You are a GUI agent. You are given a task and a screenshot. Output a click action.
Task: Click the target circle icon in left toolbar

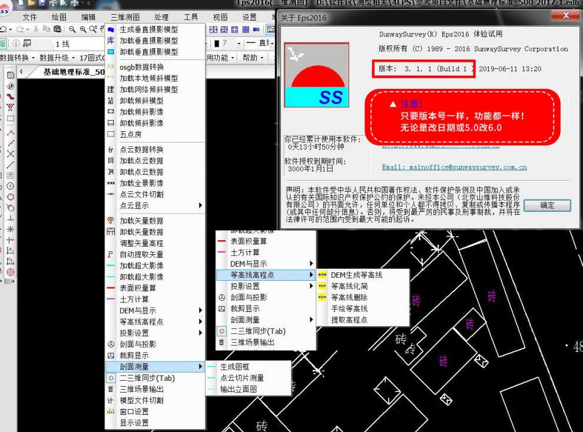coord(11,272)
